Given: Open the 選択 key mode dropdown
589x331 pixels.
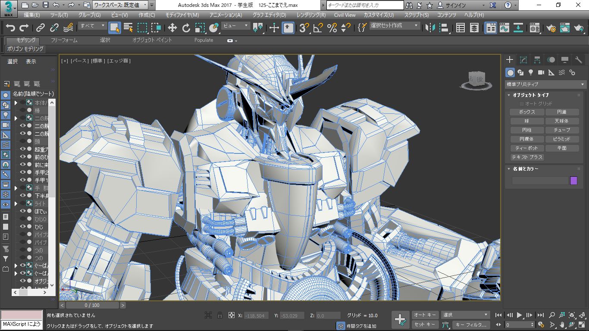Looking at the screenshot, I should tap(466, 315).
